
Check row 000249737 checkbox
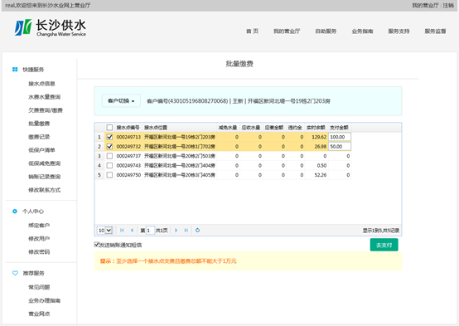109,156
